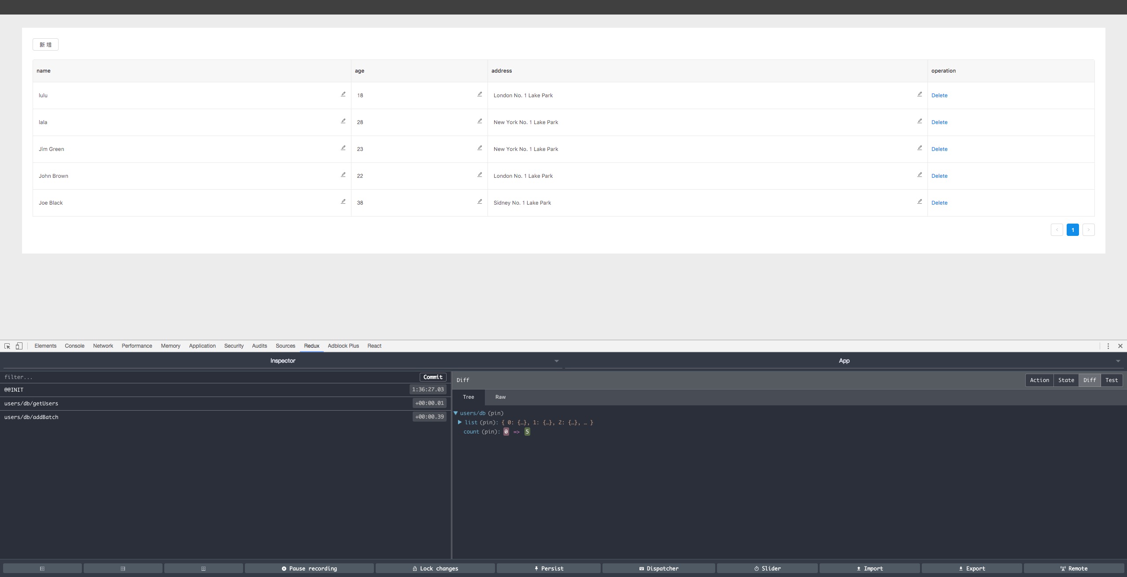Go to next page using right chevron
1127x577 pixels.
pyautogui.click(x=1088, y=230)
